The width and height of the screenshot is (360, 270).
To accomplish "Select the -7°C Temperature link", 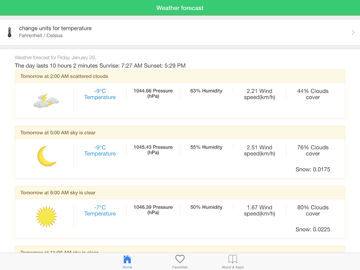I will click(x=100, y=211).
